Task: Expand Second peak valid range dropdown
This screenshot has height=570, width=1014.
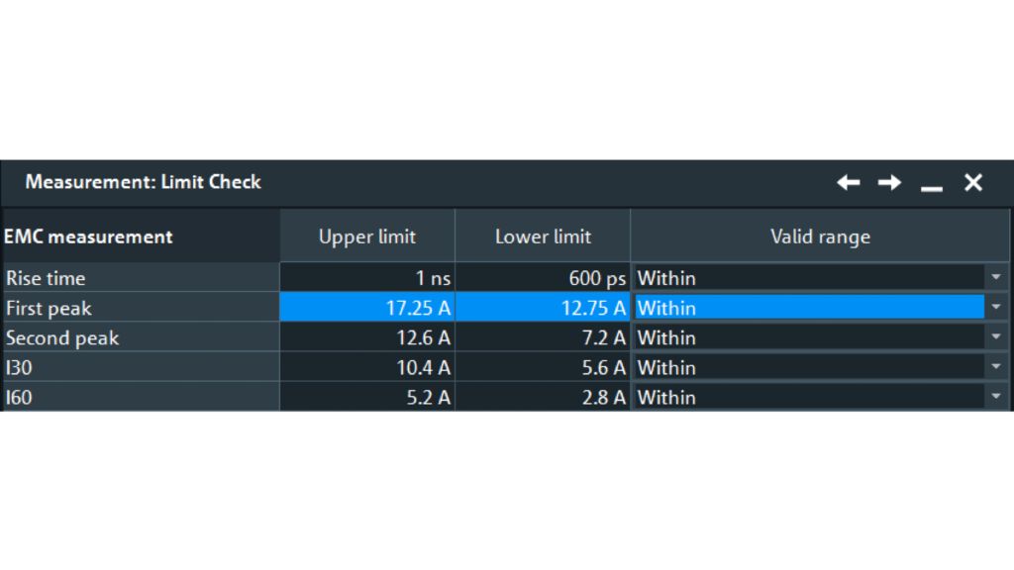Action: [995, 337]
